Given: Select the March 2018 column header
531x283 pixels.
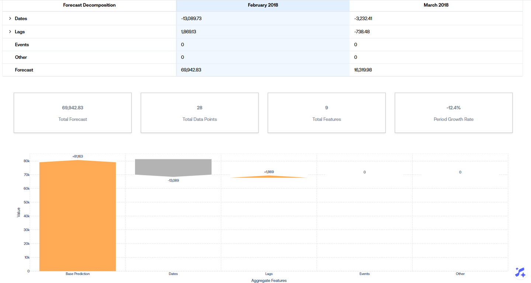Looking at the screenshot, I should pos(436,5).
